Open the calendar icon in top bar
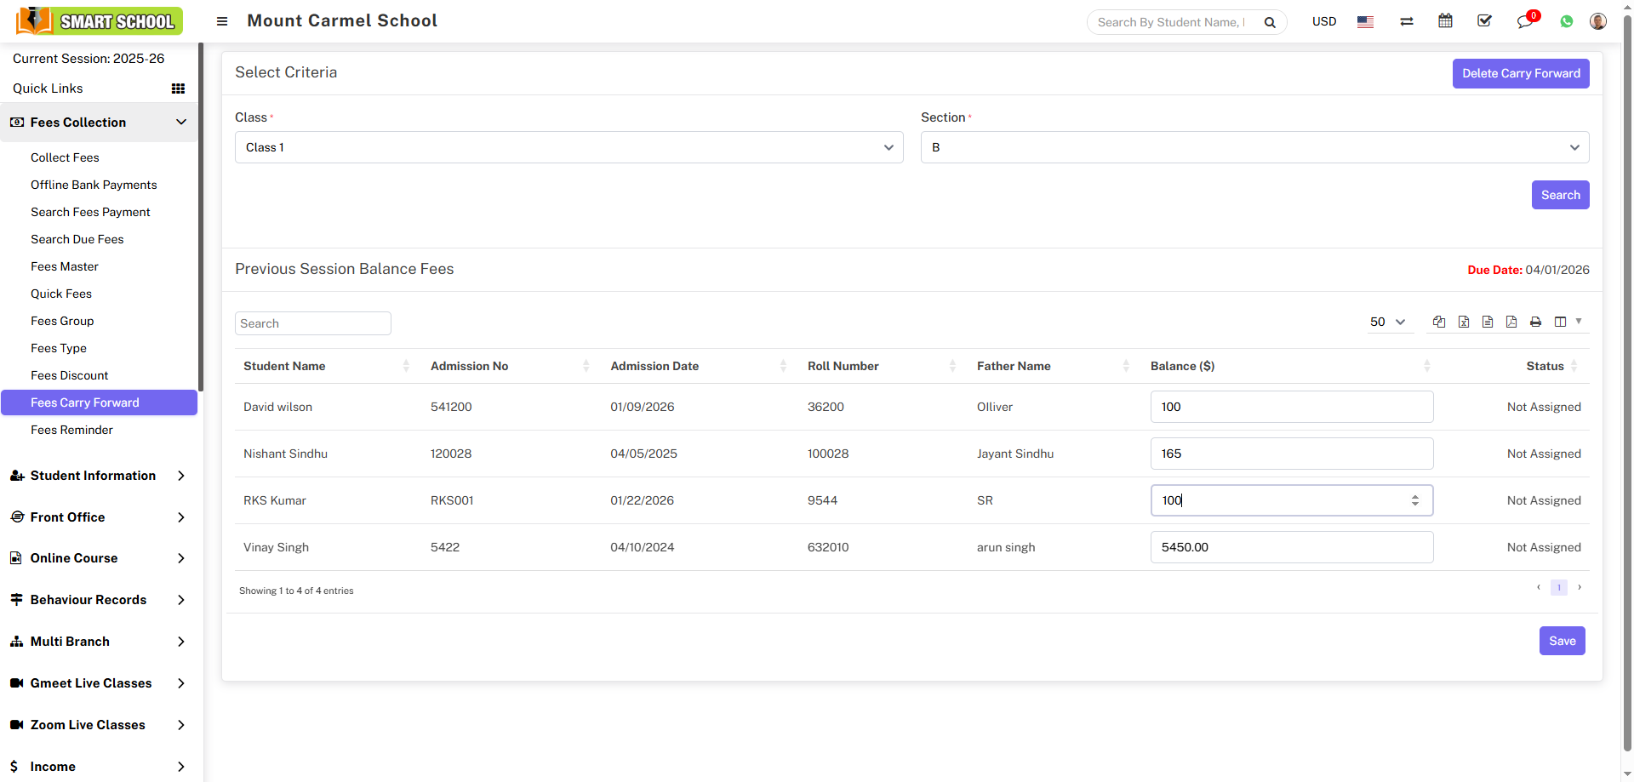The width and height of the screenshot is (1634, 782). tap(1445, 21)
